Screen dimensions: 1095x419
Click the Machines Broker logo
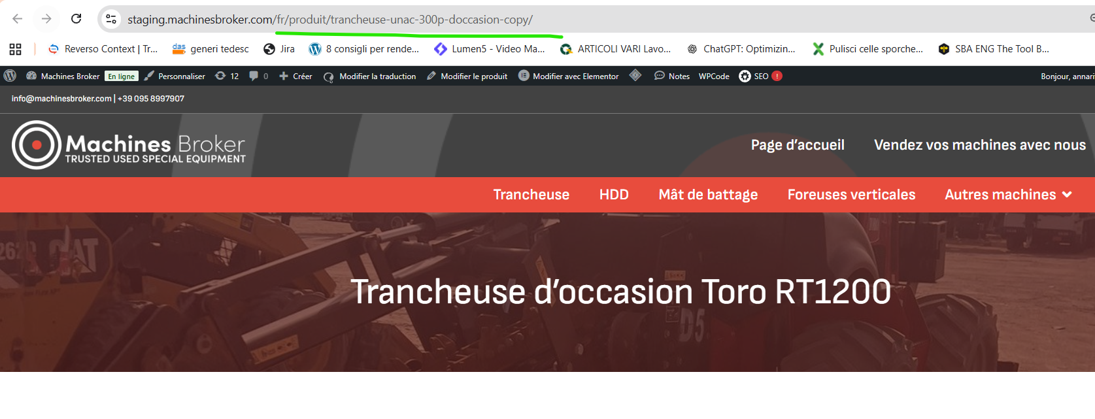coord(129,145)
